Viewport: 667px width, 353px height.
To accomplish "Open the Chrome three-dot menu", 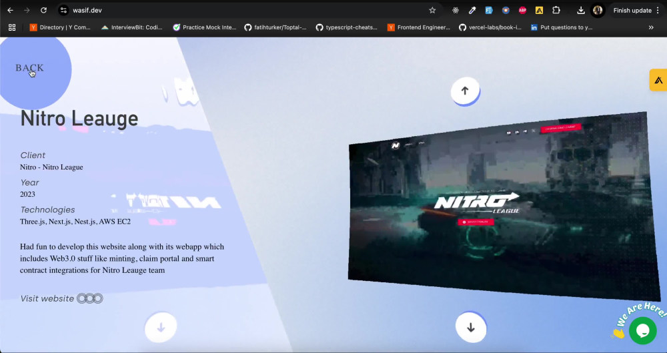I will pyautogui.click(x=658, y=10).
